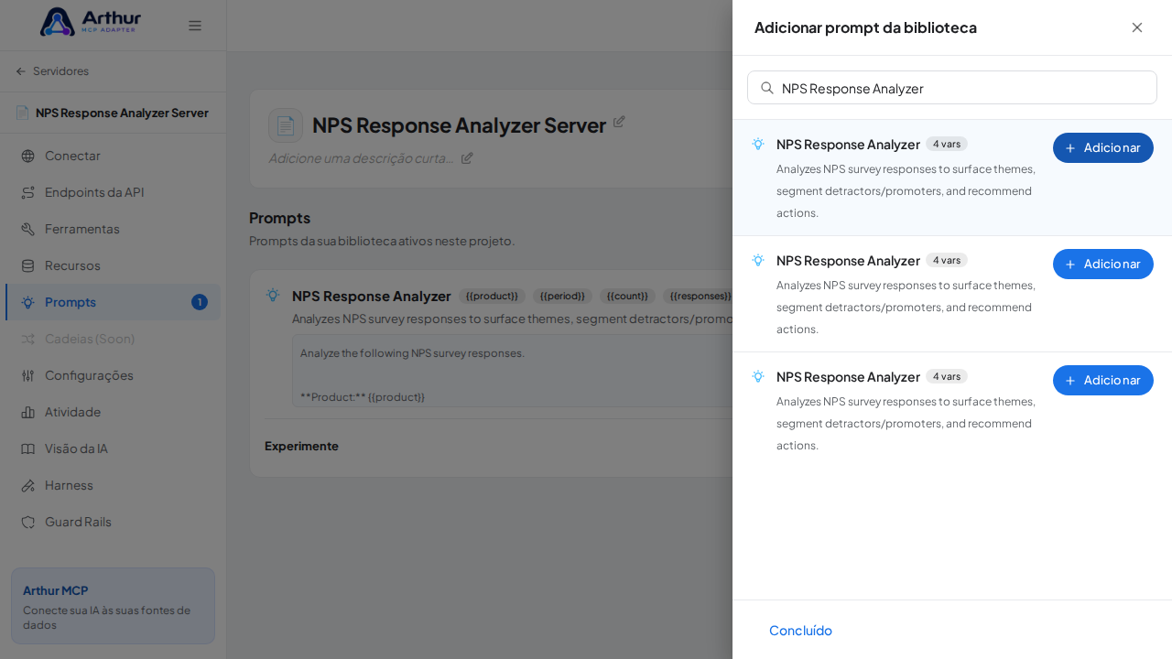Click lightbulb icon of second library result
This screenshot has width=1172, height=659.
(x=758, y=260)
